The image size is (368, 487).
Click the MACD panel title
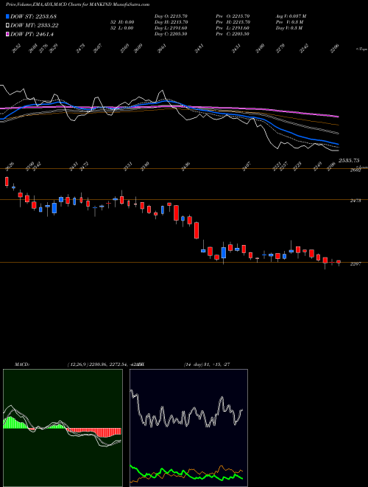tap(22, 365)
